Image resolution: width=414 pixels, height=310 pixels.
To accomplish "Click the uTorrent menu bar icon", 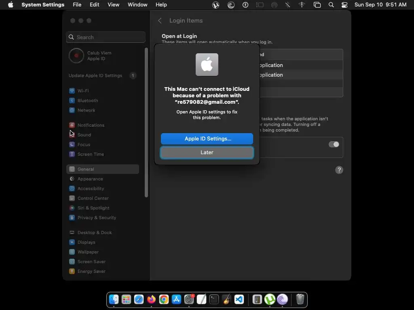I will 216,5.
